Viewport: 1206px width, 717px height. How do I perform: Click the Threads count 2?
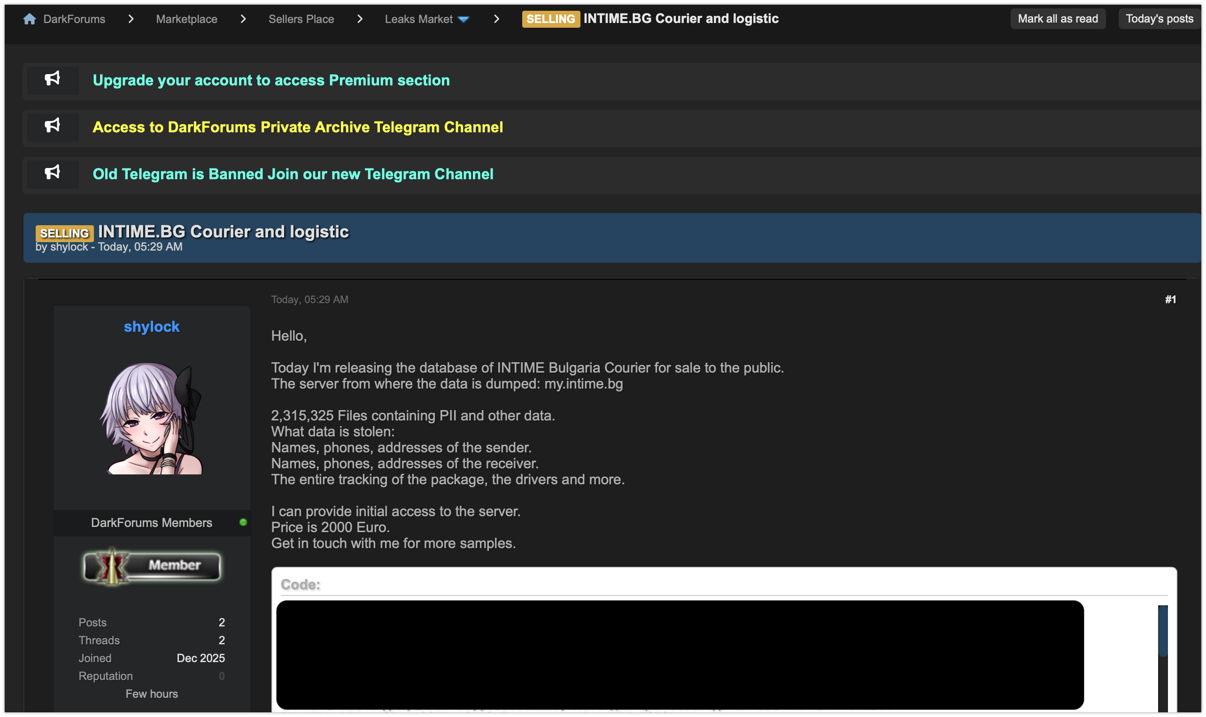[x=222, y=640]
